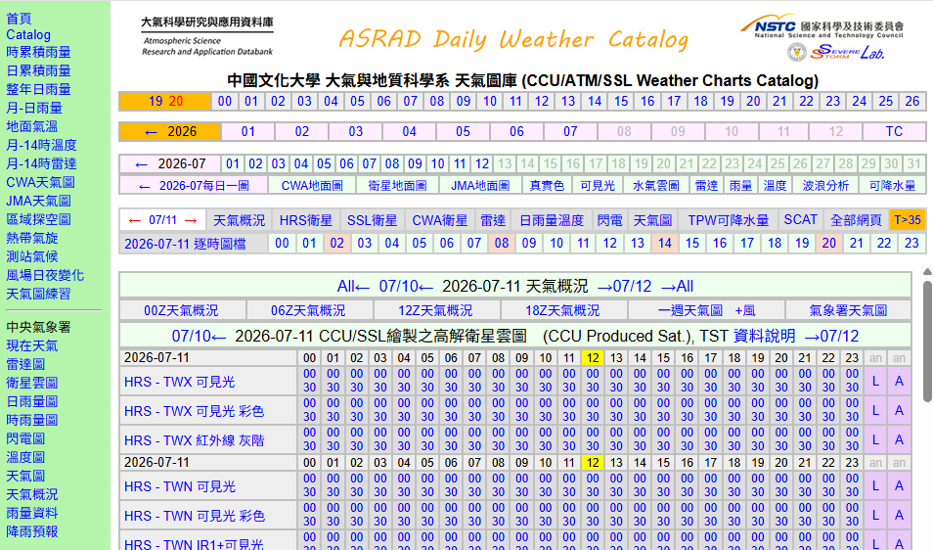933x550 pixels.
Task: Go to →07/12 天氣概況 next day
Action: click(624, 287)
